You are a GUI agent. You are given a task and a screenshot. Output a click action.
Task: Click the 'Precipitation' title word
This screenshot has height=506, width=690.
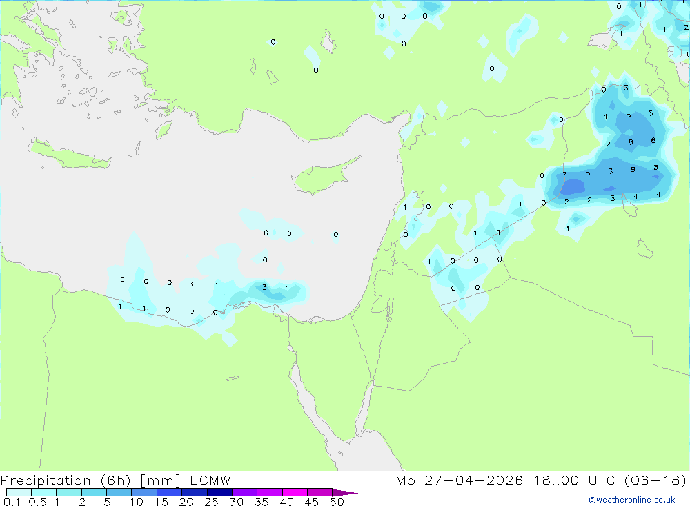46,480
